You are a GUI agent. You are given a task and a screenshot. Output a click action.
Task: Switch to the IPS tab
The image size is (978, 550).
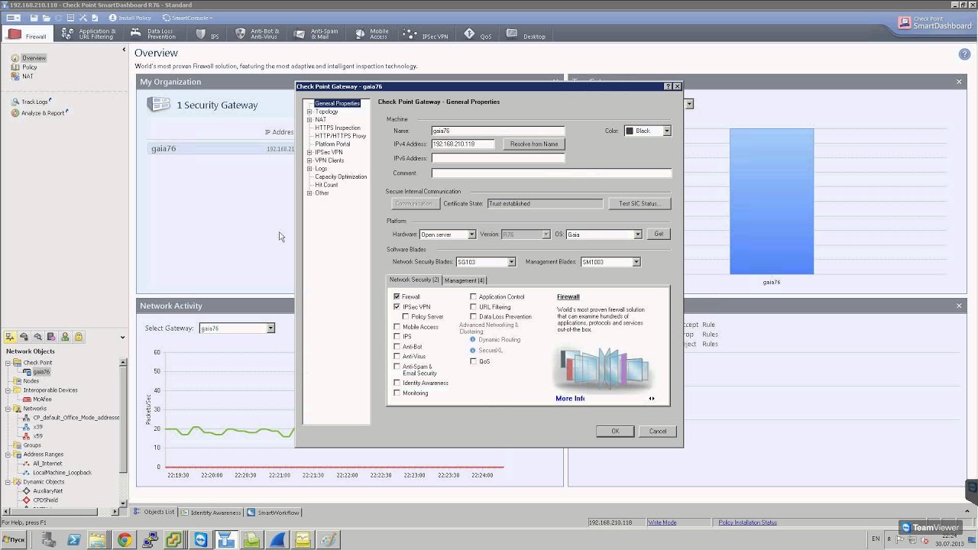pos(208,35)
